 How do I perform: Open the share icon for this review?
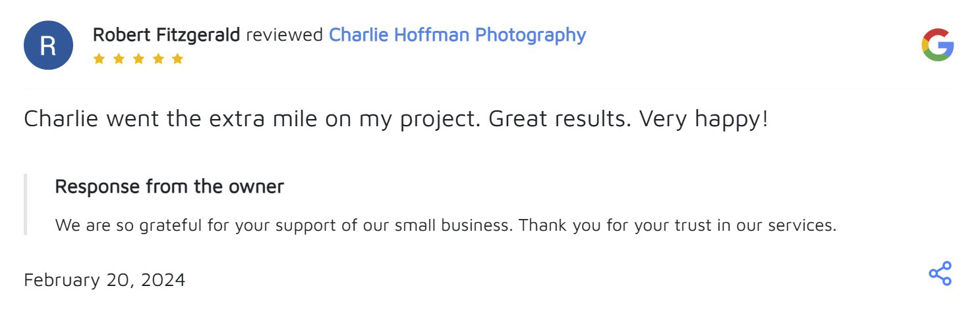[x=940, y=274]
